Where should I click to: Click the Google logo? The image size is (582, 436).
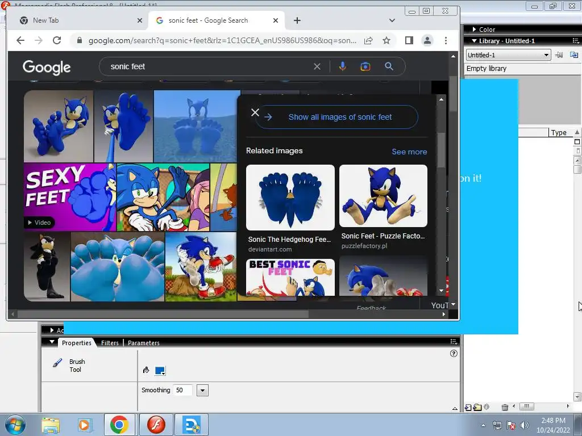[x=47, y=67]
